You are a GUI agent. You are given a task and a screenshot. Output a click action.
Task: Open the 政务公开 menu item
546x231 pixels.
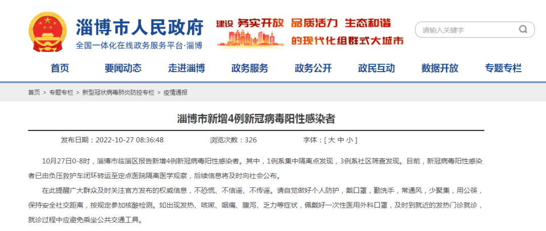313,68
